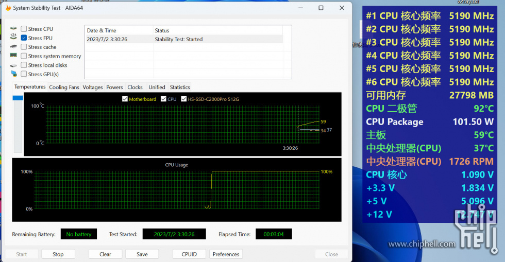The height and width of the screenshot is (262, 505).
Task: Switch to the Cooling Fans tab
Action: click(x=64, y=87)
